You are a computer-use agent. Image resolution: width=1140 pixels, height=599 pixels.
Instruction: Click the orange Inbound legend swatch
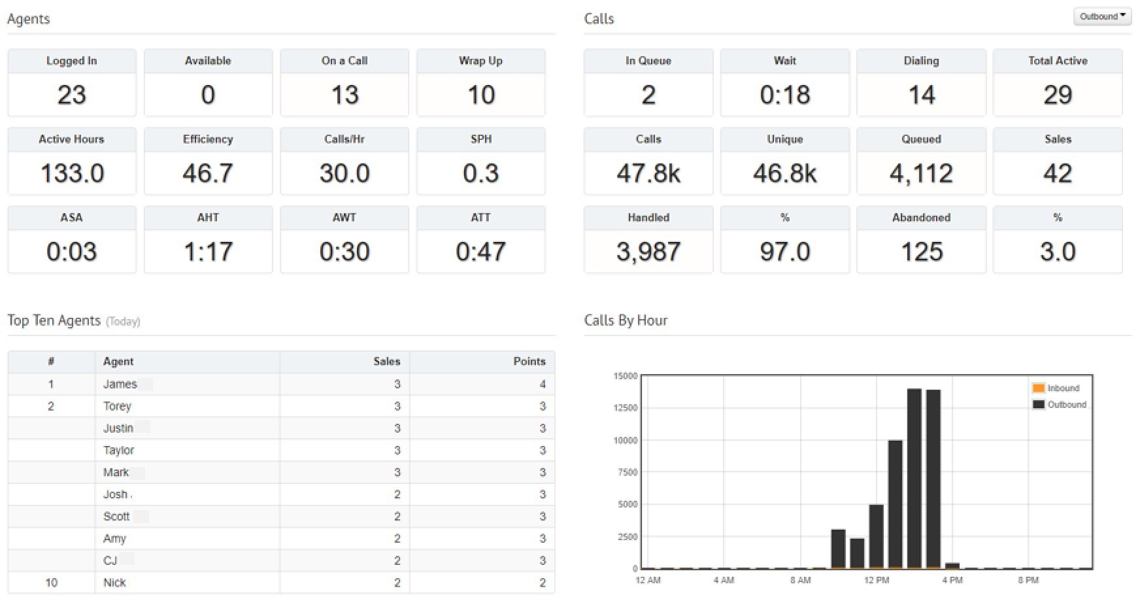coord(1038,388)
